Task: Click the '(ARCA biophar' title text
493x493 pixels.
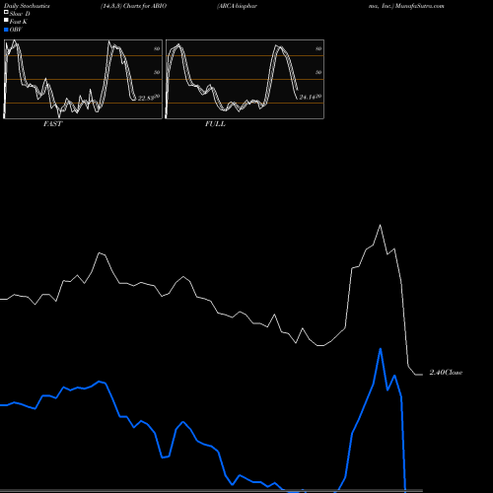Action: click(237, 6)
